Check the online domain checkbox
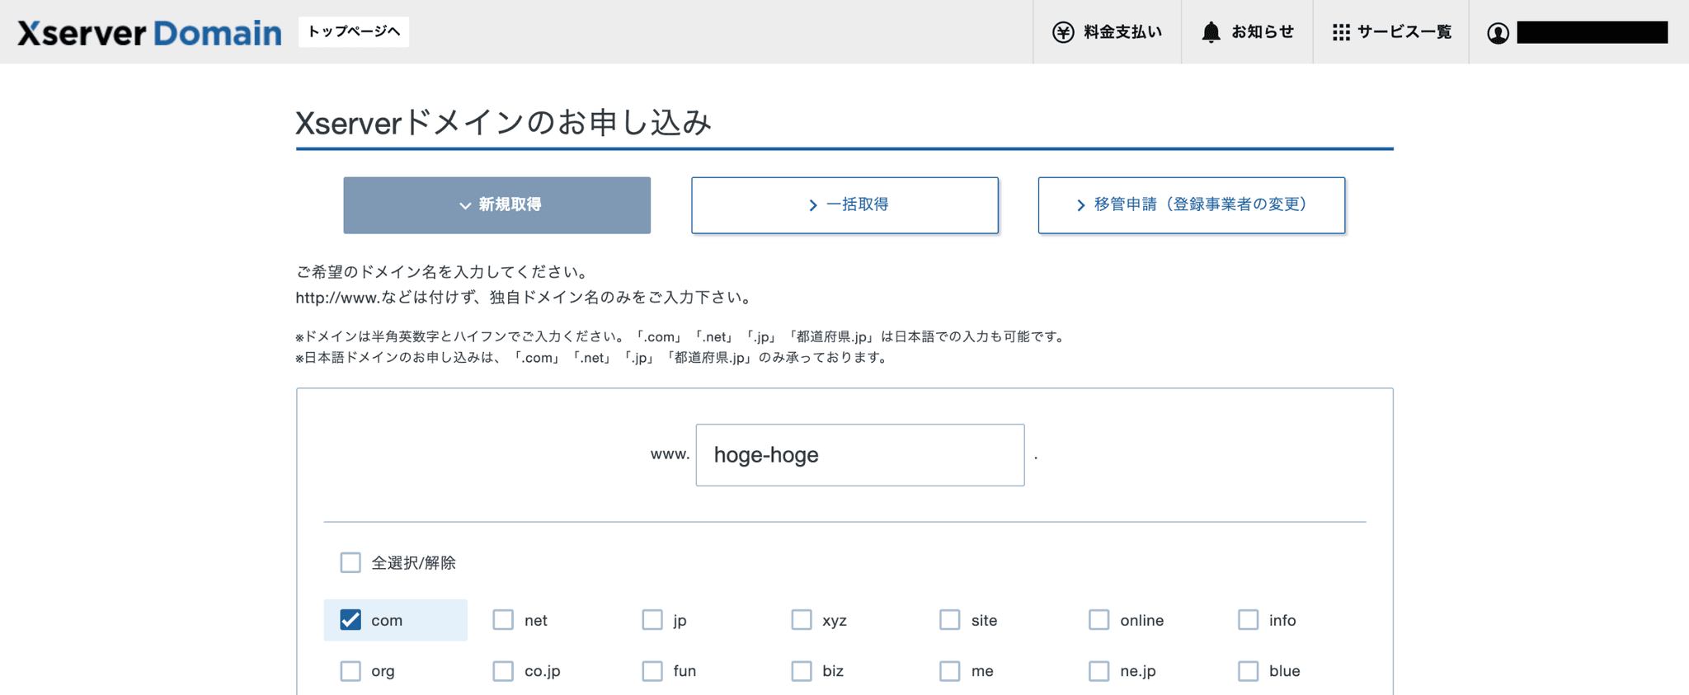Screen dimensions: 1689x695 click(x=1099, y=620)
